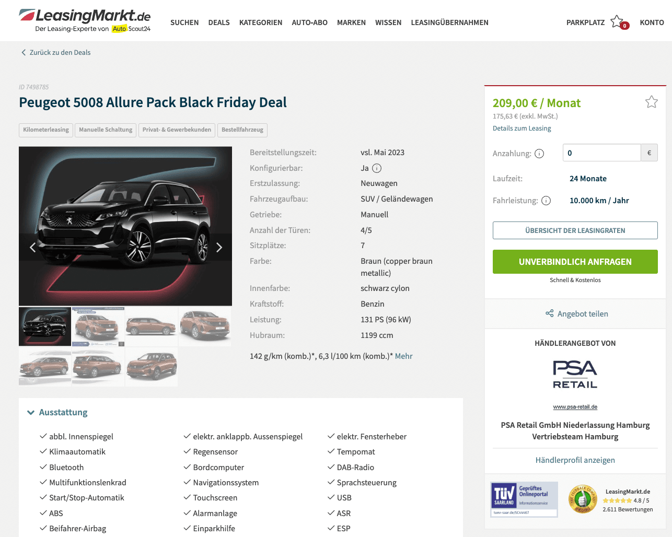This screenshot has height=537, width=672.
Task: Click info icon next to Fahrleistung
Action: coord(546,201)
